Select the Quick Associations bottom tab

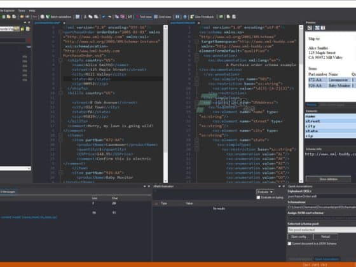coord(327,259)
